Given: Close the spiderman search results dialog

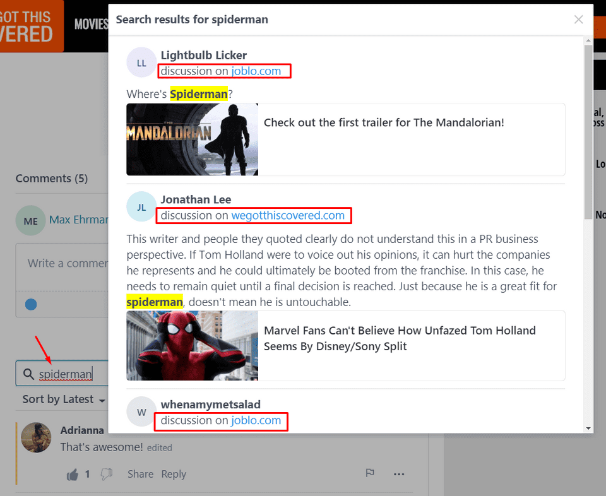Looking at the screenshot, I should (578, 19).
